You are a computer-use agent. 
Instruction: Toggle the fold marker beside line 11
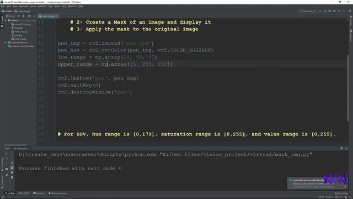[x=56, y=29]
